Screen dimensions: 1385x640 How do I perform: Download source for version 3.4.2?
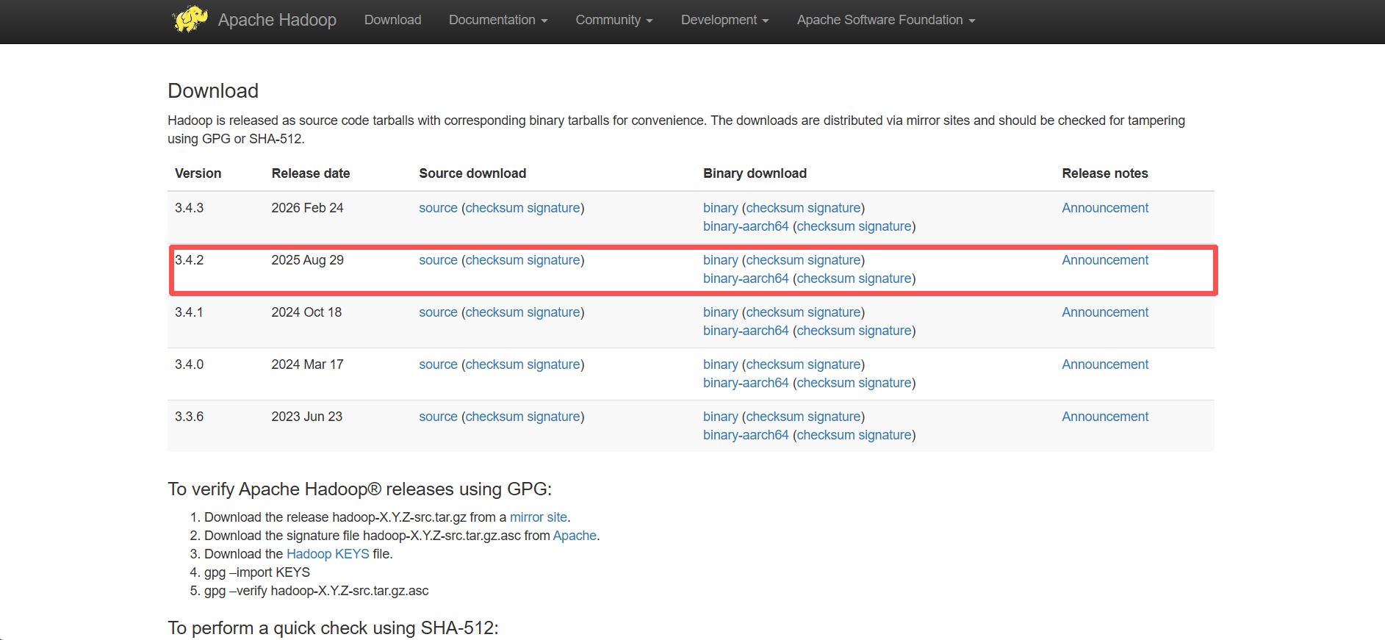pyautogui.click(x=438, y=260)
